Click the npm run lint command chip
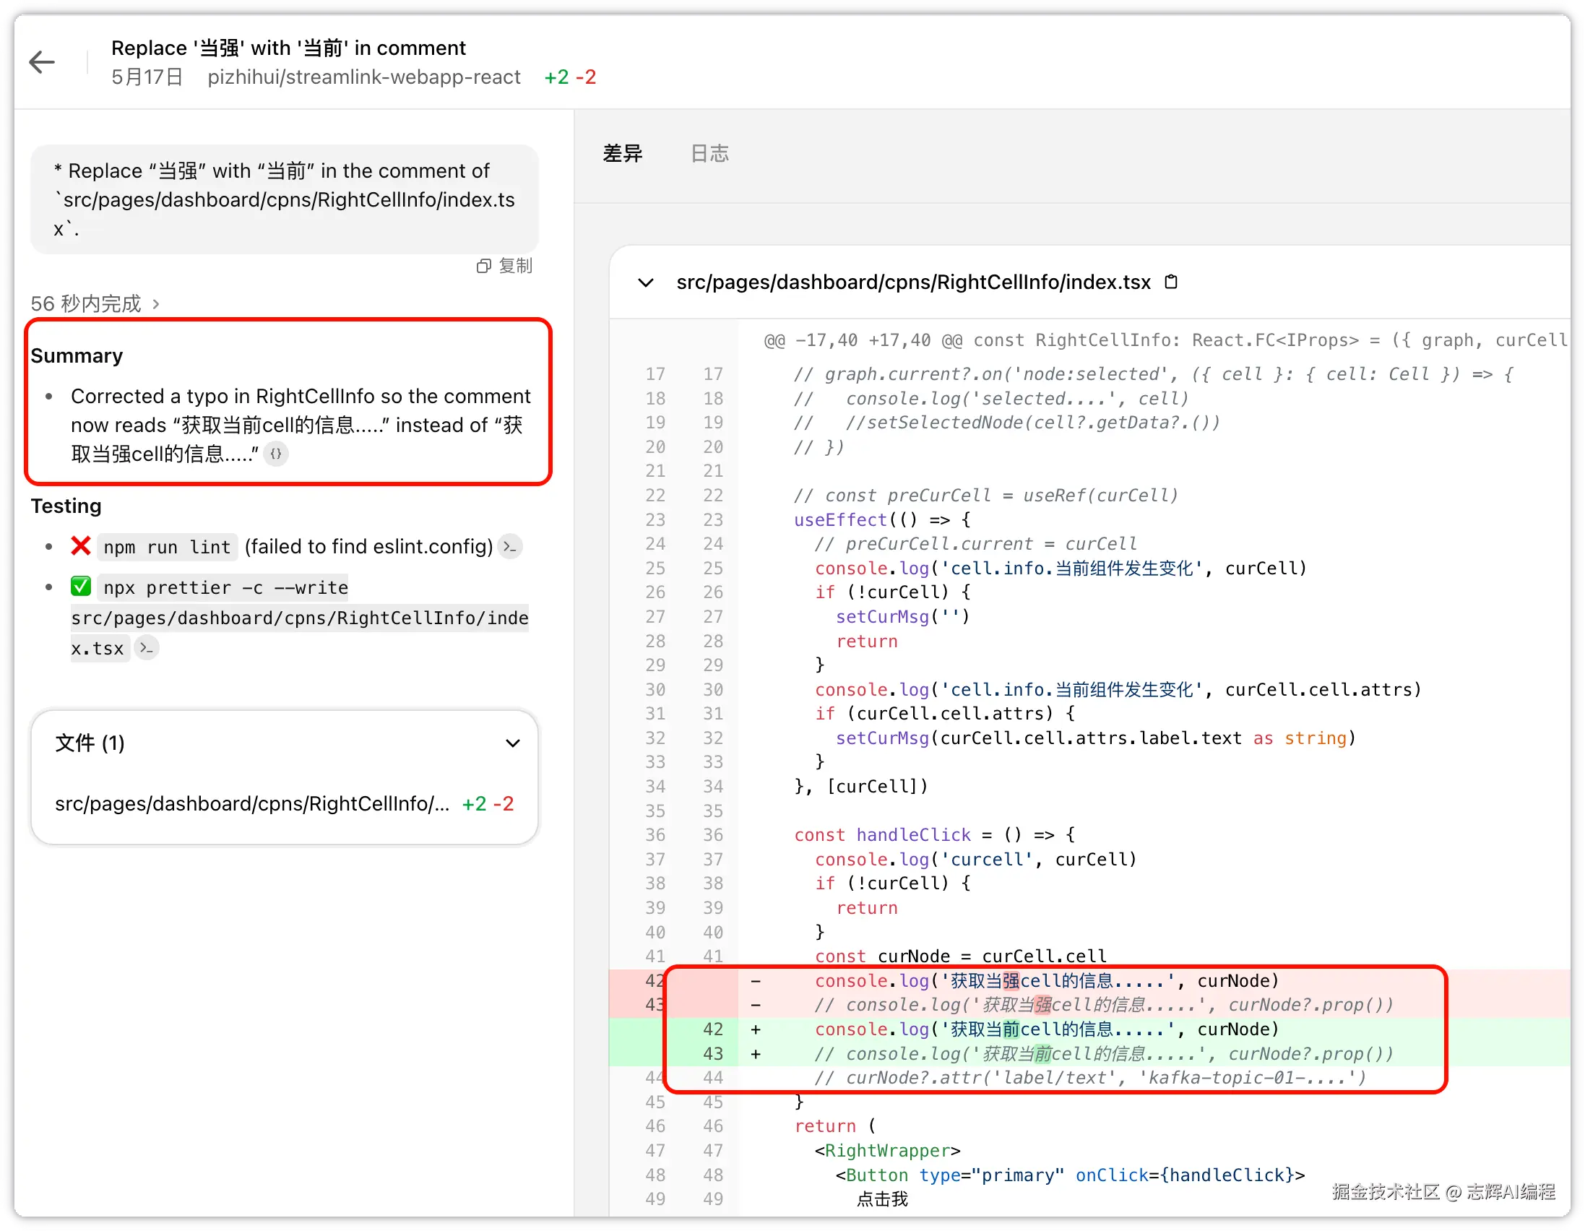1585x1231 pixels. 166,548
